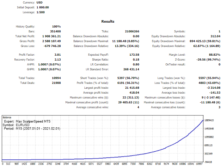Click the OnTester result value 0

tap(220, 64)
